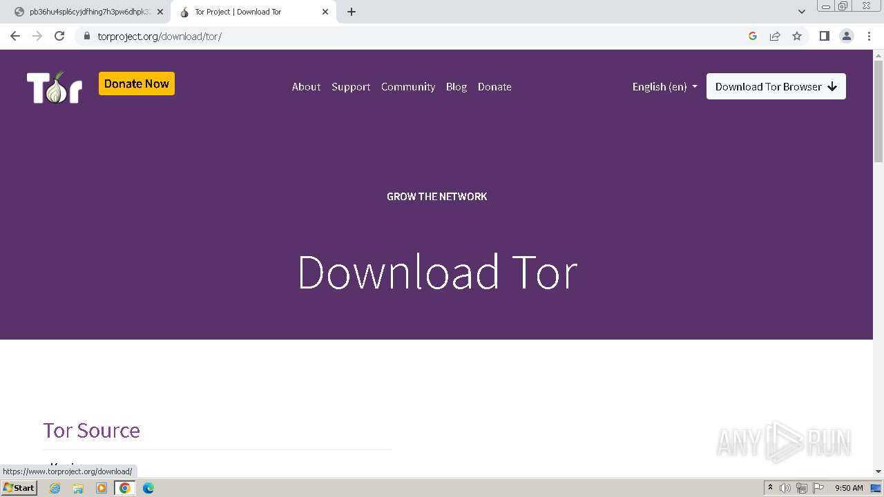Open Microsoft Edge from taskbar

[148, 488]
